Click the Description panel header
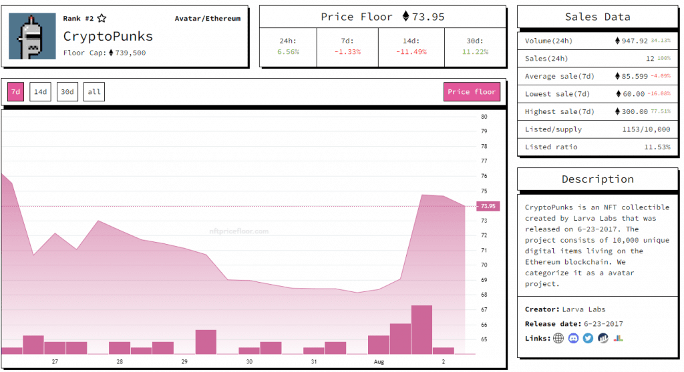The height and width of the screenshot is (372, 684). pos(598,179)
